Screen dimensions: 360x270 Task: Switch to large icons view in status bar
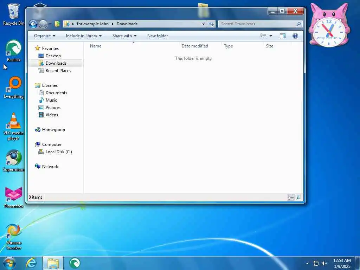(x=298, y=197)
